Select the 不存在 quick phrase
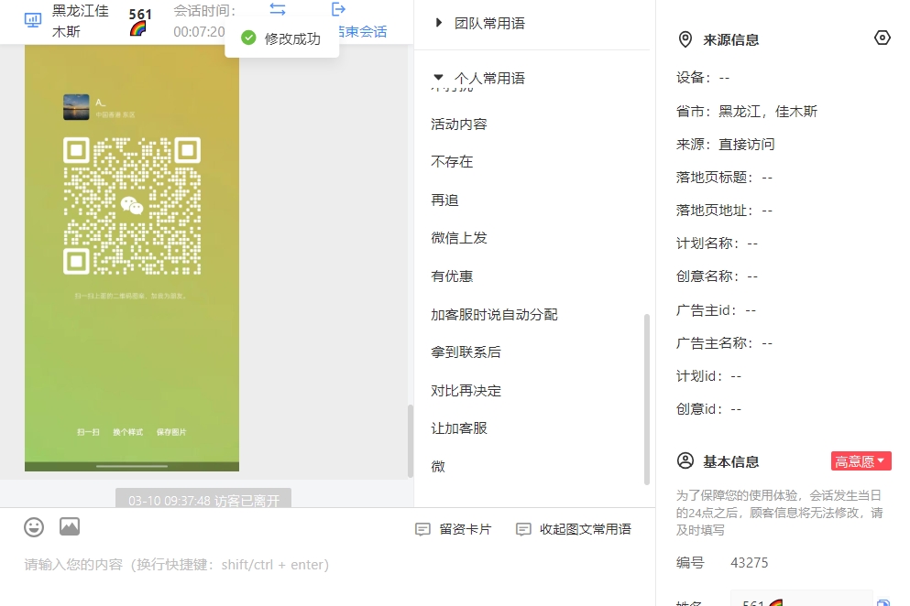 (452, 162)
